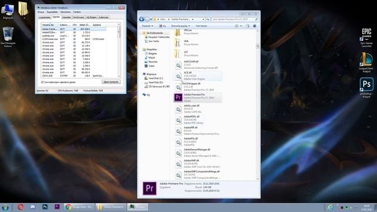Click the Aç button in Explorer toolbar
Image resolution: width=377 pixels, height=212 pixels.
point(163,26)
